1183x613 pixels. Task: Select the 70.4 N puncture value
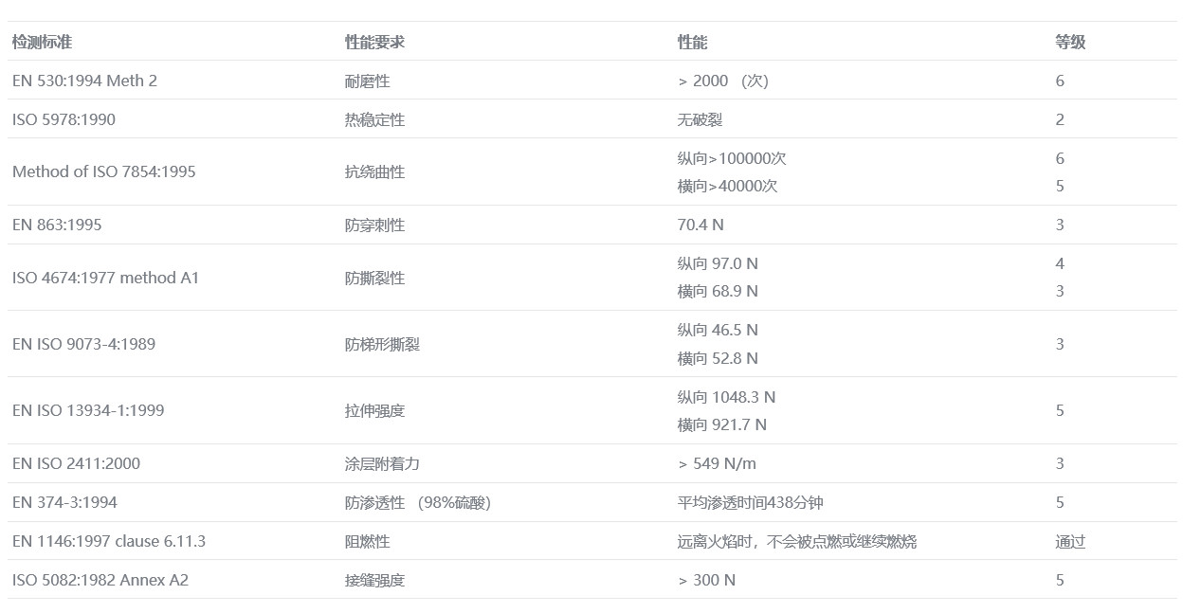[x=701, y=225]
